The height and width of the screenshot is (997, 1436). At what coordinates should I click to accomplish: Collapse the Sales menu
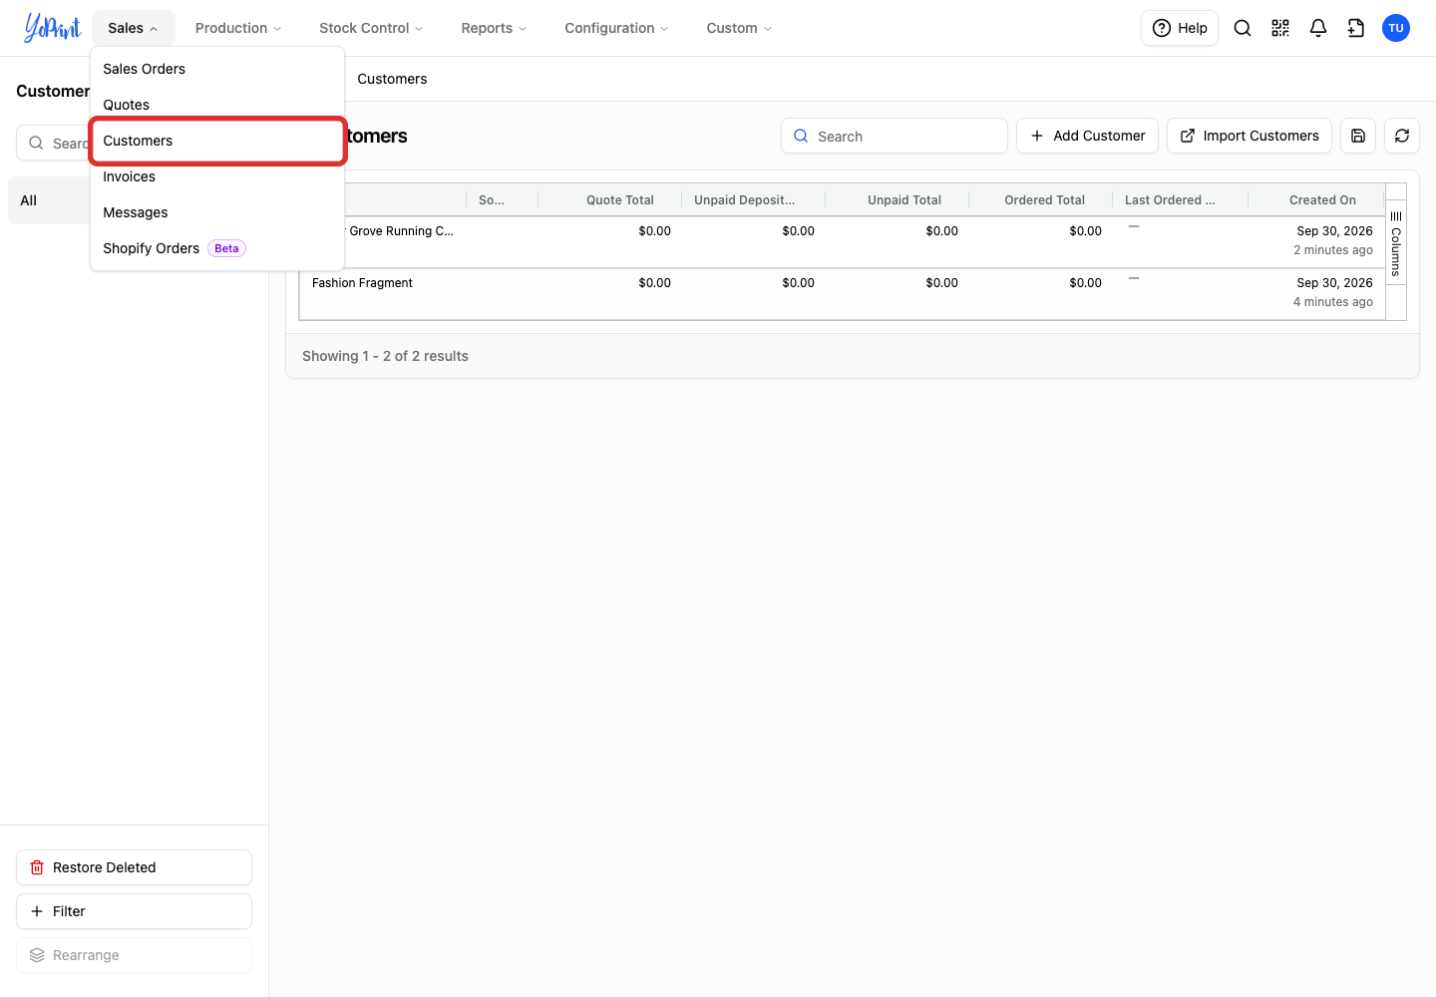[134, 28]
